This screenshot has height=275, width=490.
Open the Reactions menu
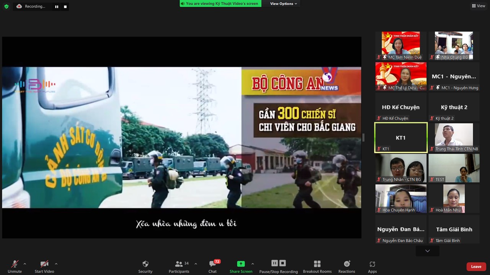[347, 267]
